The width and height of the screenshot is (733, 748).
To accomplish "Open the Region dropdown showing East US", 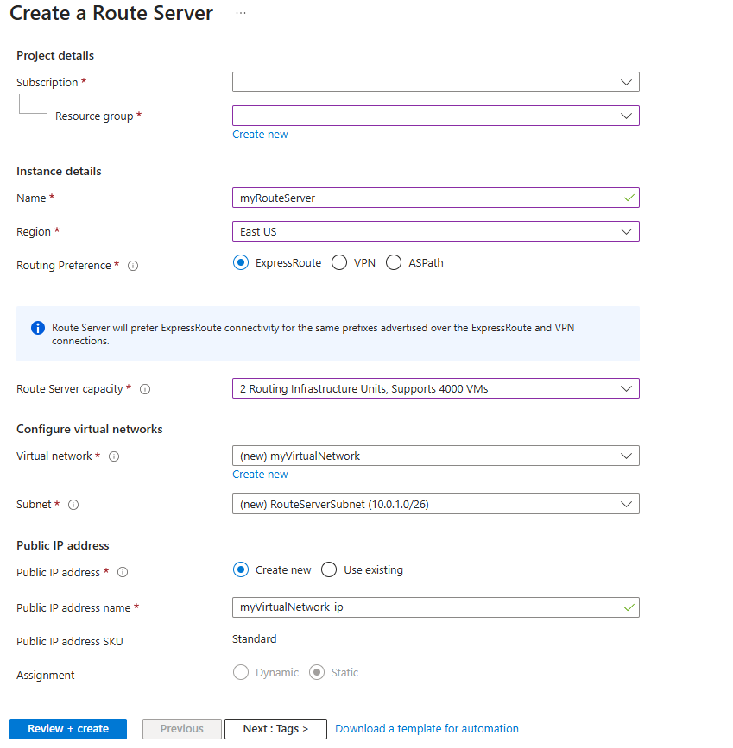I will coord(435,231).
